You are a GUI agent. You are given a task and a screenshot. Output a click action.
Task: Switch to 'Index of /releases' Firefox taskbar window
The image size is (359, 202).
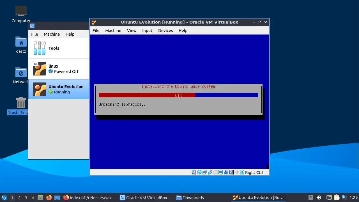click(x=89, y=198)
